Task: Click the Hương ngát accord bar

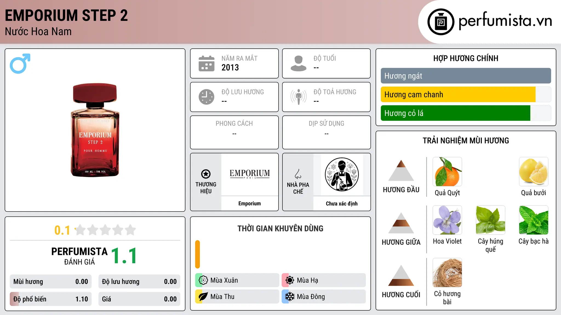Action: [x=466, y=76]
